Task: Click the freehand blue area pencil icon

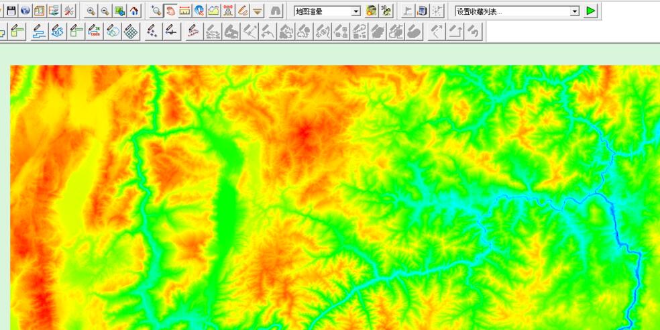Action: coord(57,32)
